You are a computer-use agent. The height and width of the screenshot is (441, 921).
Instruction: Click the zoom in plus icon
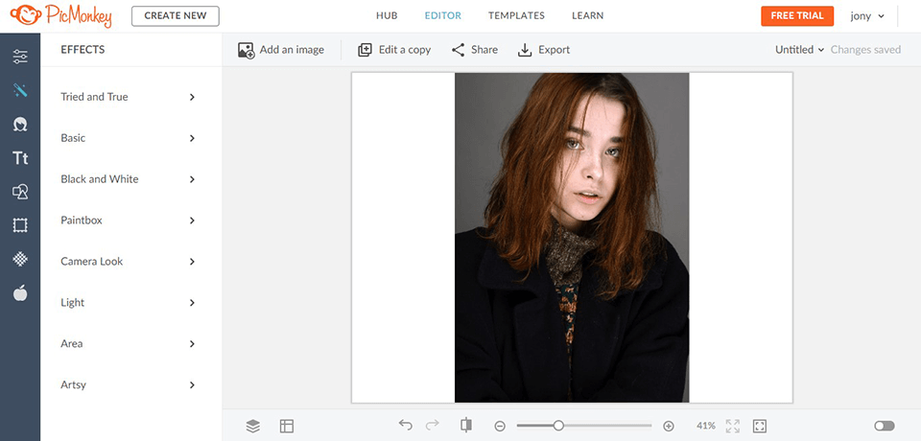pos(669,426)
